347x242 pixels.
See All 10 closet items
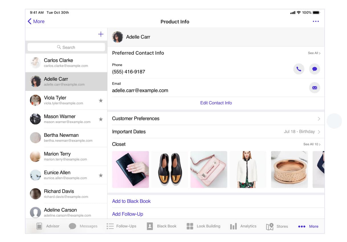click(312, 144)
